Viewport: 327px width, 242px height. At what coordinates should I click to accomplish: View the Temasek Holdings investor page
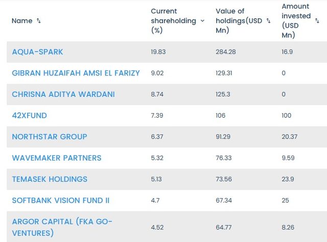point(50,179)
